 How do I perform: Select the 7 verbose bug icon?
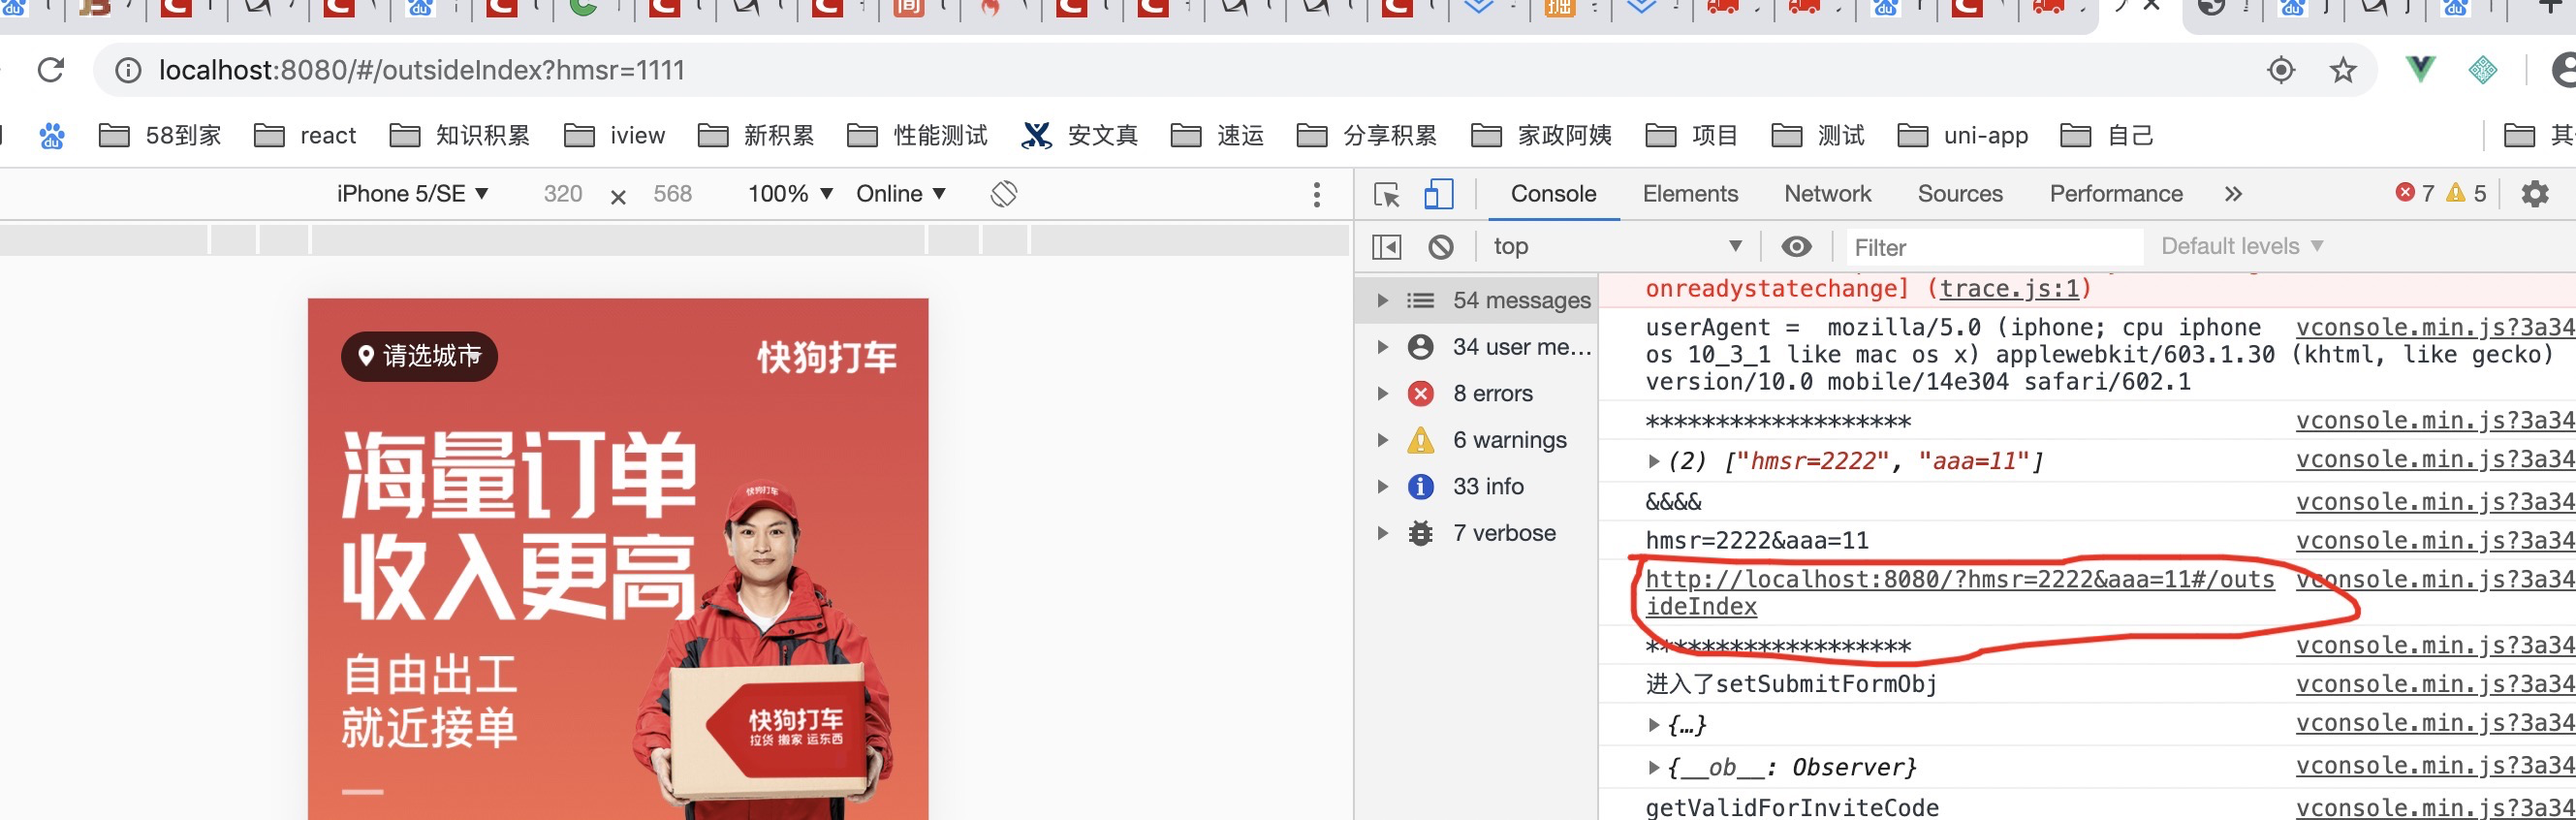(1420, 533)
